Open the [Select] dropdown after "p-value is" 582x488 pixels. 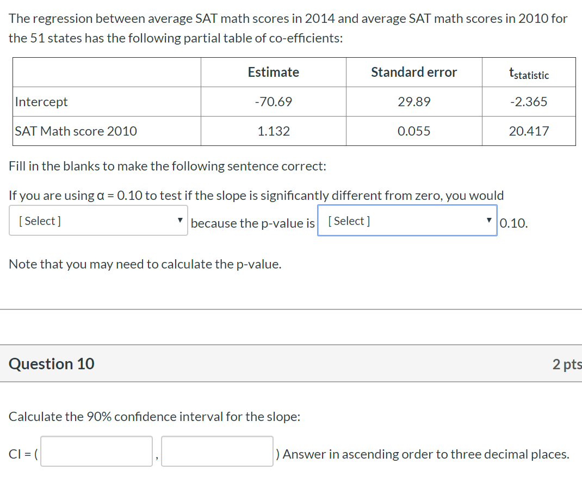click(x=407, y=220)
